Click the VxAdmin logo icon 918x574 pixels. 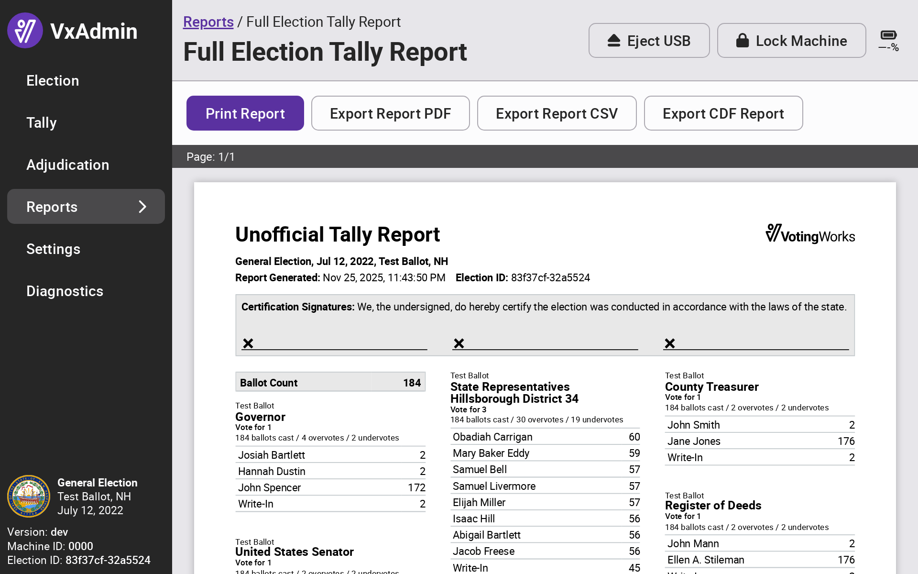point(25,31)
